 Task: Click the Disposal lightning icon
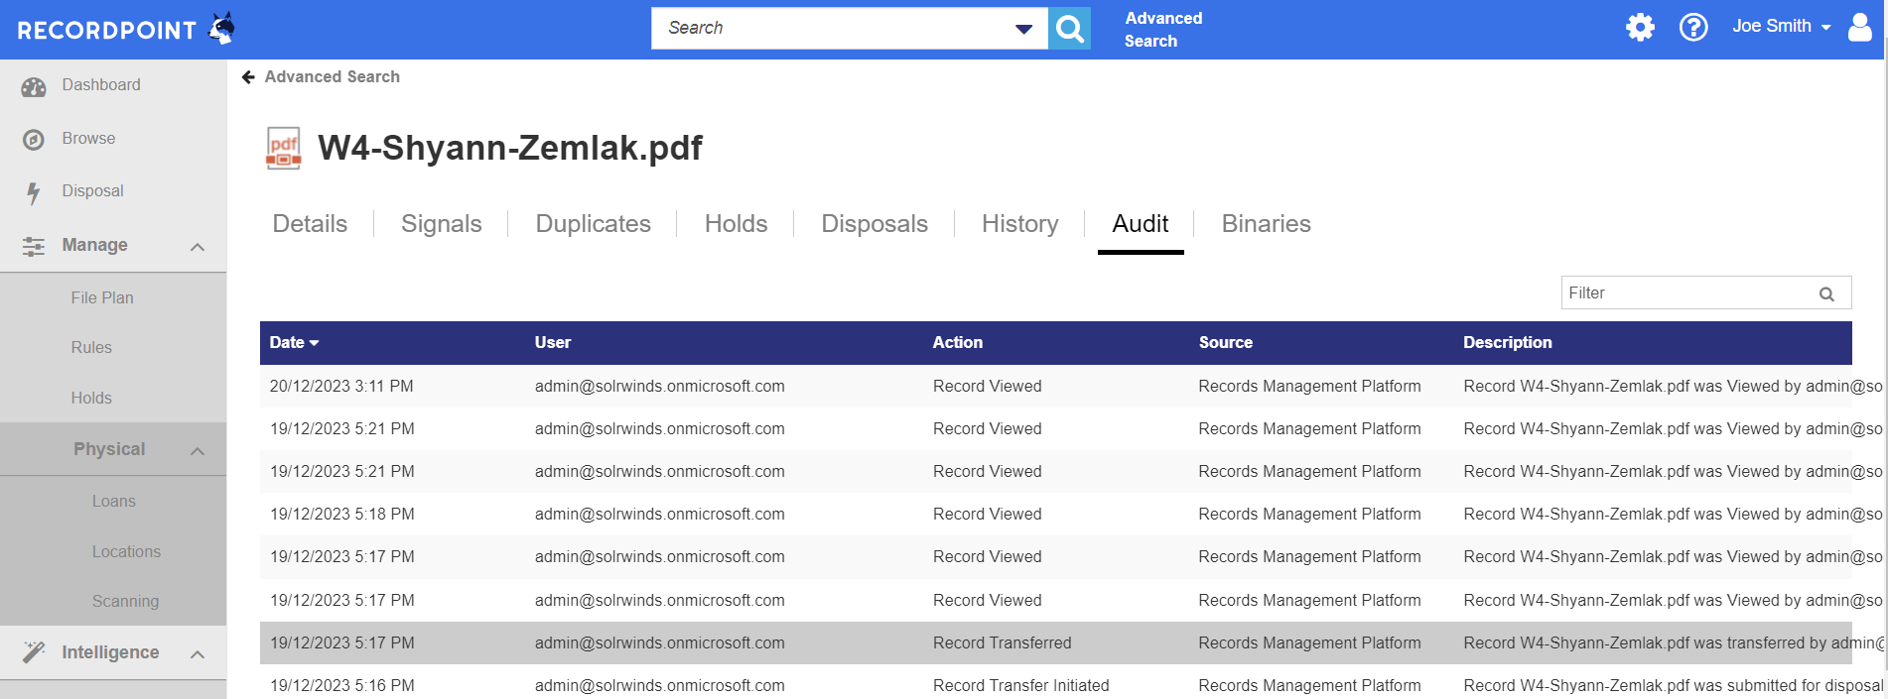(34, 192)
